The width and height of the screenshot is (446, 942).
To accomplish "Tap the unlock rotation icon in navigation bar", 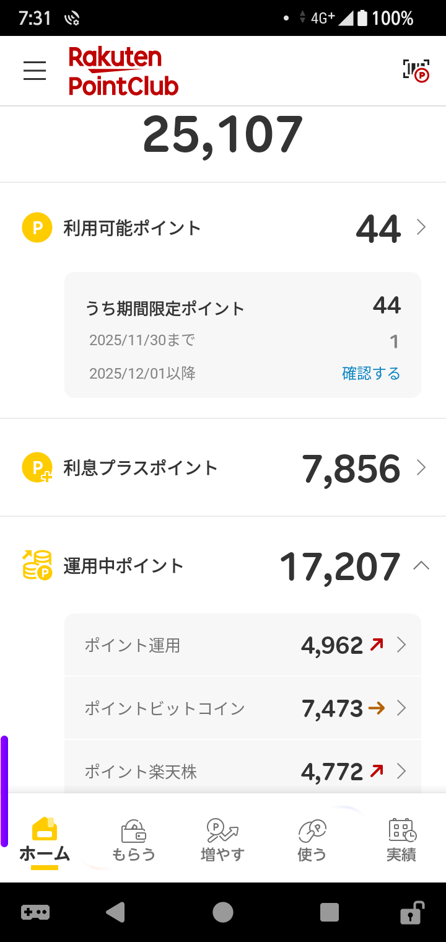I will point(411,912).
